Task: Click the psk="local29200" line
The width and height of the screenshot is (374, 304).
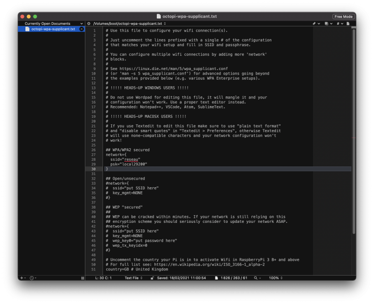Action: pyautogui.click(x=129, y=164)
